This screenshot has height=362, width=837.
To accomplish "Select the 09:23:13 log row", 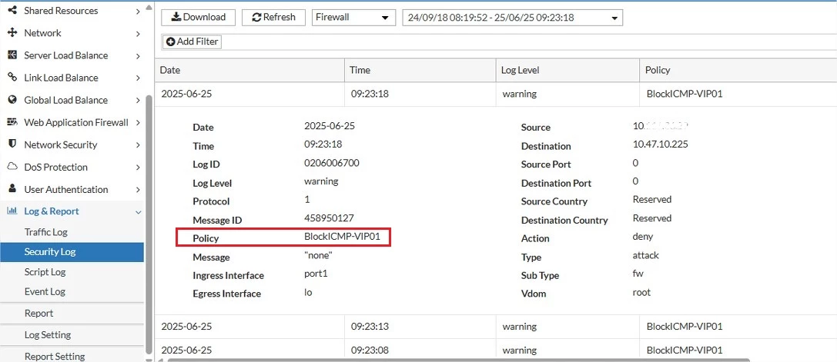I will coord(496,327).
